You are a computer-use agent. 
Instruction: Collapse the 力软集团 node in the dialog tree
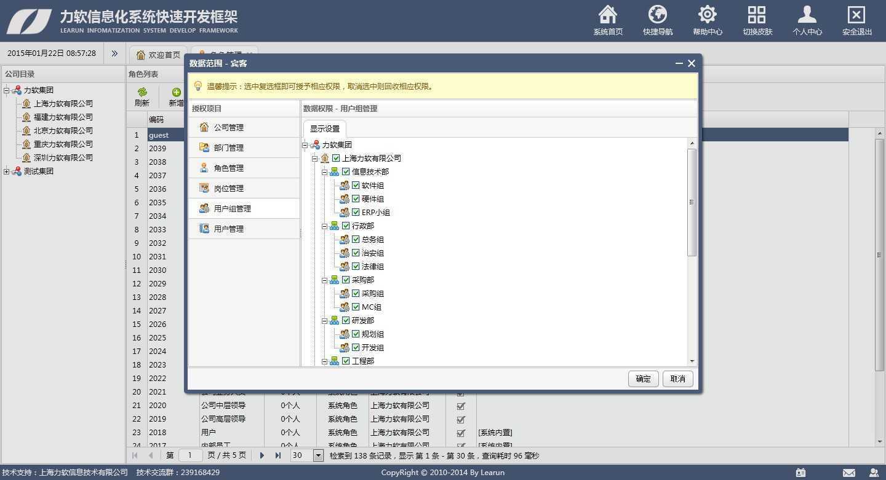(305, 144)
